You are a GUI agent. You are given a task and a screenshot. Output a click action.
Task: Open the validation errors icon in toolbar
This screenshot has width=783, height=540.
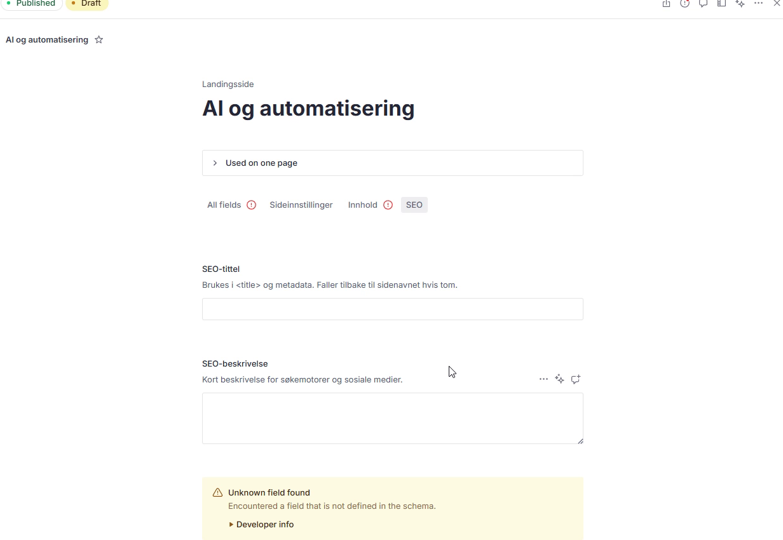[x=684, y=3]
